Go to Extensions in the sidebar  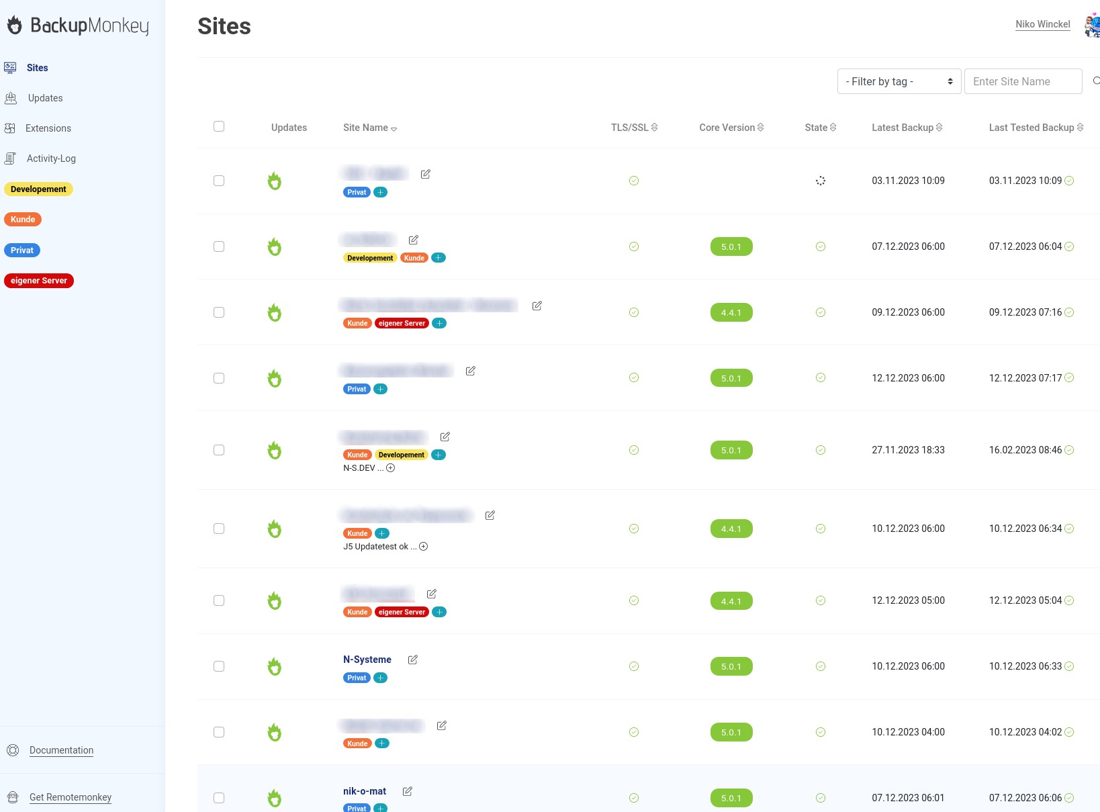pos(48,128)
